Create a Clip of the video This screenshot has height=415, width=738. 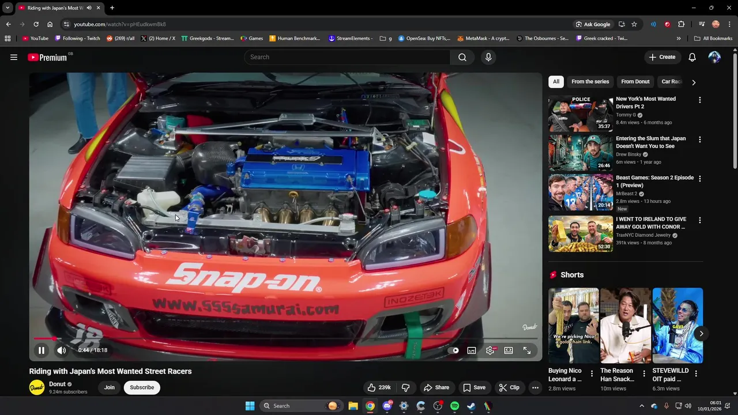point(509,387)
